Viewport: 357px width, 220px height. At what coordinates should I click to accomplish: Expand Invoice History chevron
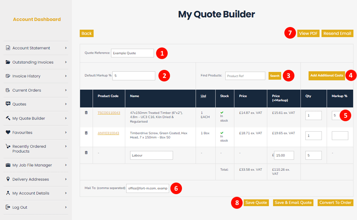coord(66,76)
